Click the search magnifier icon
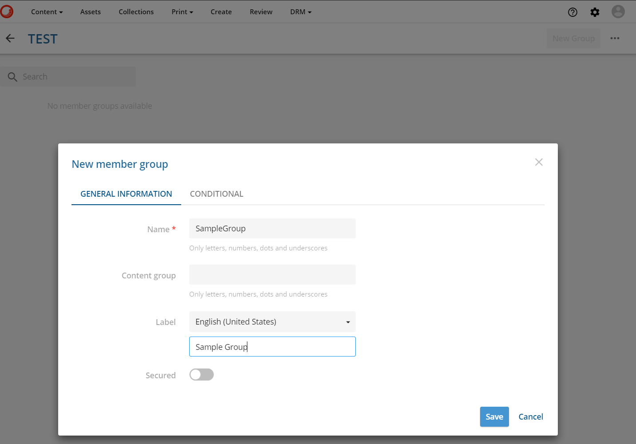The width and height of the screenshot is (636, 444). click(12, 77)
